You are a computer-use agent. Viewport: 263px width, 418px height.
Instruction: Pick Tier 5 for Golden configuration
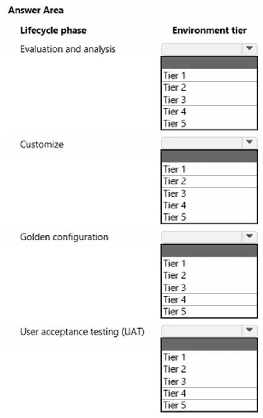coord(209,312)
